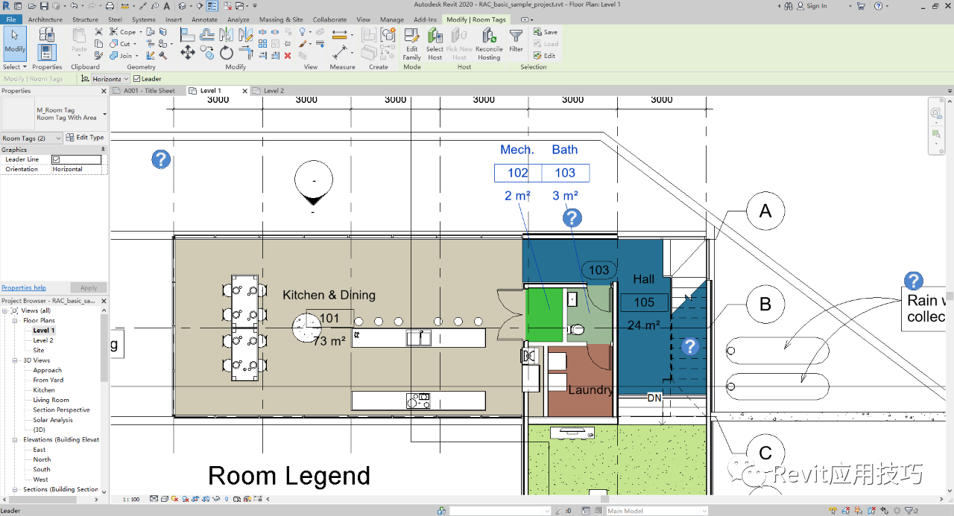Close the Level 1 view tab
954x516 pixels.
point(244,91)
